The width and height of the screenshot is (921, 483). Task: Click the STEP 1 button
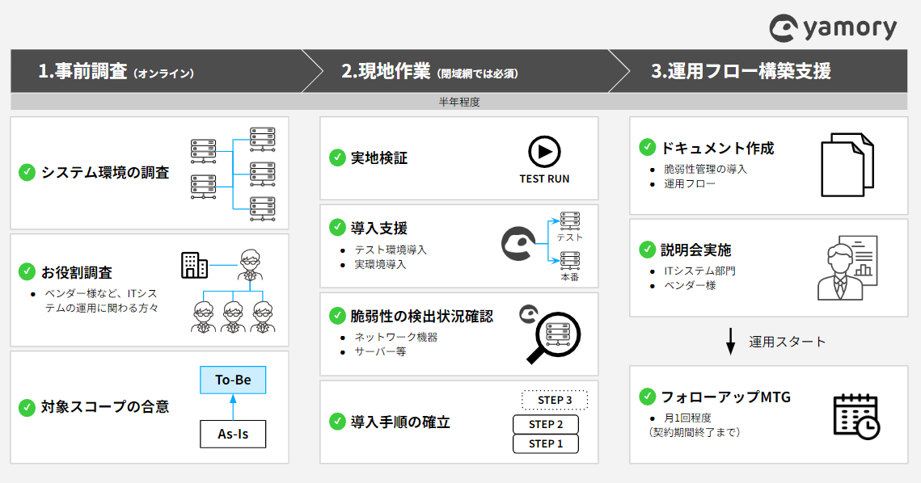546,443
